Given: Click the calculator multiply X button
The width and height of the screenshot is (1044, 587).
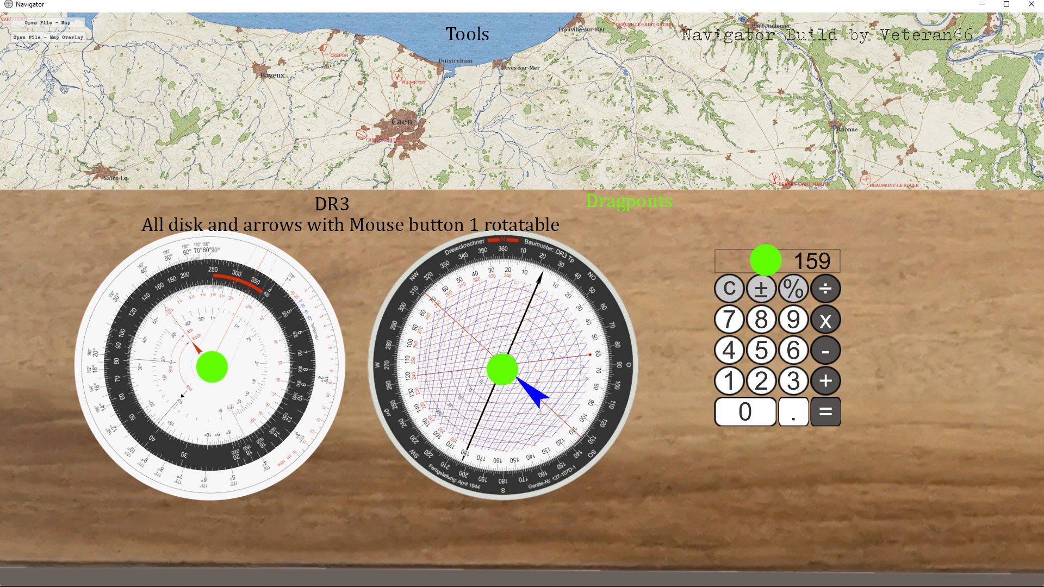Looking at the screenshot, I should [825, 320].
